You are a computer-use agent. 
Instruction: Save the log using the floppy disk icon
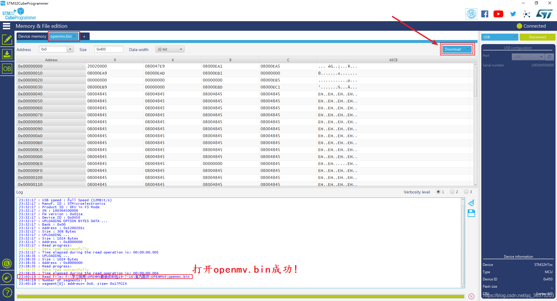[471, 213]
